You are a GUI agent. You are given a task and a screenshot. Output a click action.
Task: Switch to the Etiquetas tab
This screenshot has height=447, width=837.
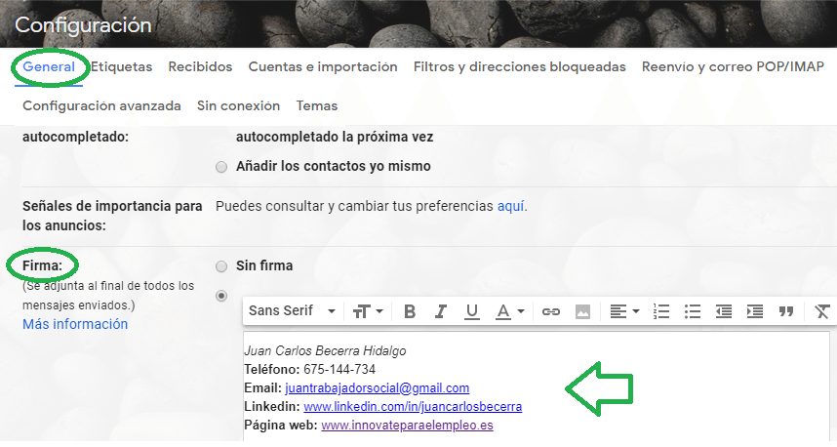pyautogui.click(x=122, y=67)
